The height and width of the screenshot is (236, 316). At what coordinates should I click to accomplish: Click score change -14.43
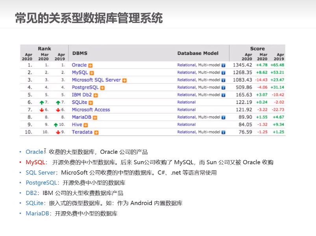(x=261, y=80)
